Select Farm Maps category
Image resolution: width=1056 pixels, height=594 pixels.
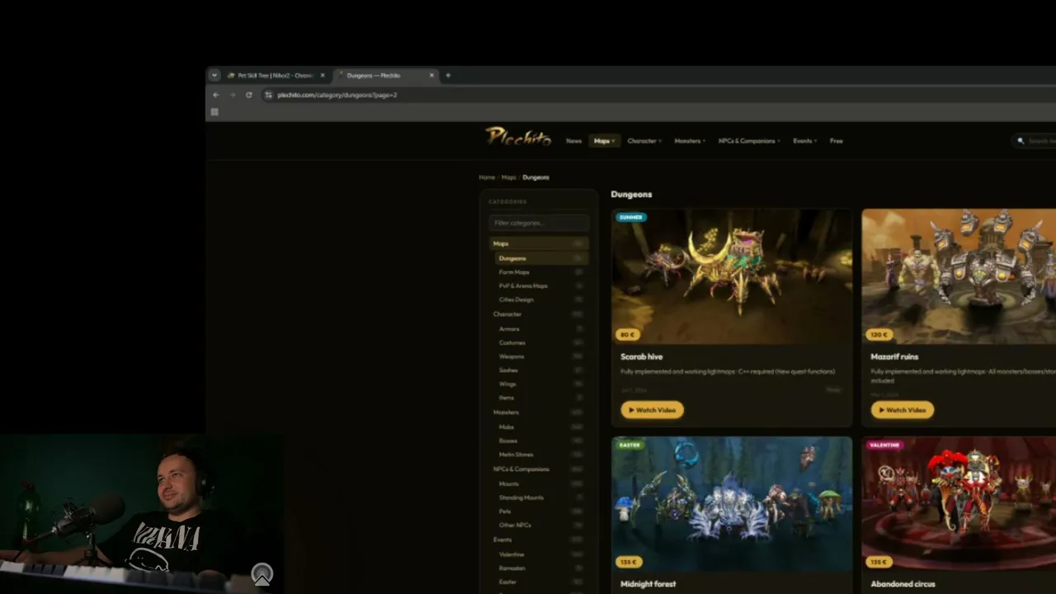[541, 272]
